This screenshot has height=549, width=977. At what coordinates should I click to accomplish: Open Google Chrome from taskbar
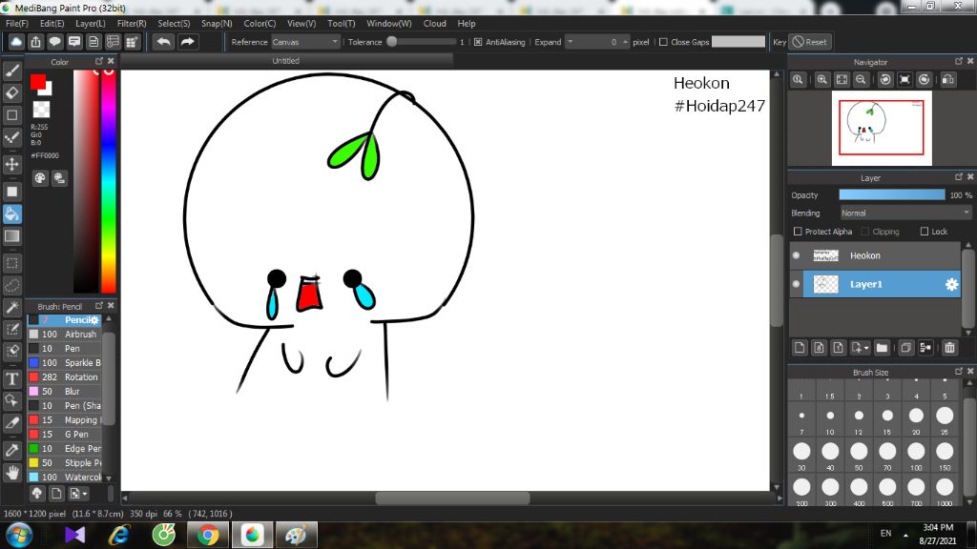click(x=208, y=535)
